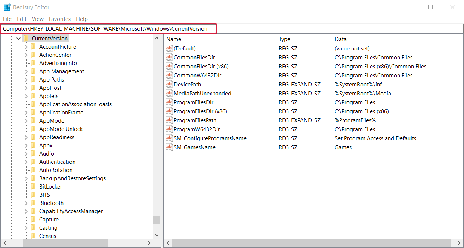Click the BITS folder icon
This screenshot has width=464, height=248.
point(33,195)
